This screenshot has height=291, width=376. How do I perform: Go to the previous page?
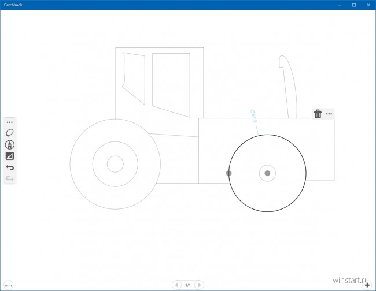pyautogui.click(x=177, y=285)
